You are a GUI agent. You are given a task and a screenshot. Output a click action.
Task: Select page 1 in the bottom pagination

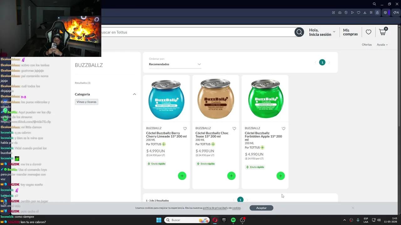[240, 200]
